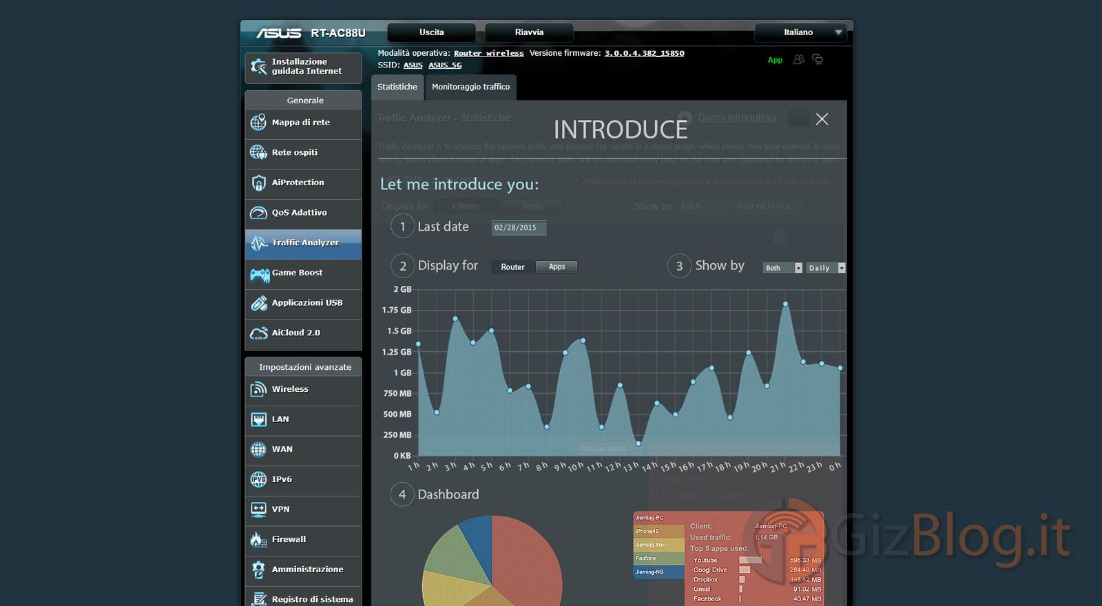Click the Impostazioni avanzate section header
The height and width of the screenshot is (606, 1102).
[304, 367]
